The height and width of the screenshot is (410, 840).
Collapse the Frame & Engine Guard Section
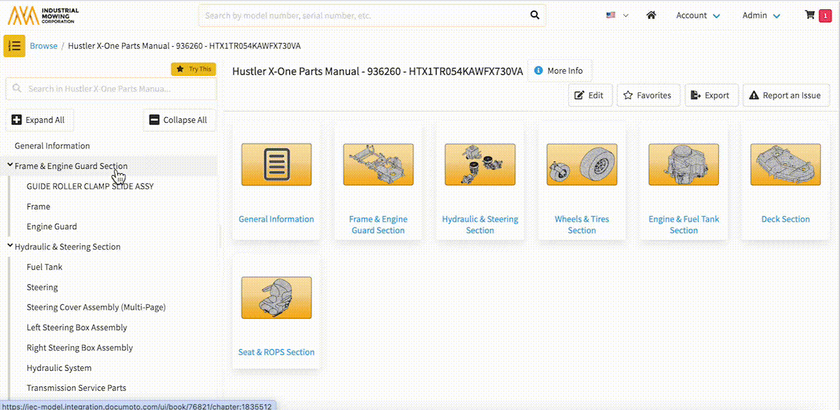pyautogui.click(x=10, y=166)
